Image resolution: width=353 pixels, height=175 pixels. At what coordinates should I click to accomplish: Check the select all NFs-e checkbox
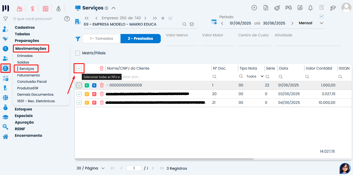tap(79, 69)
